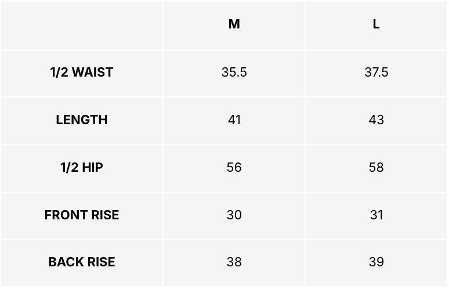Select the front rise value 30
Image resolution: width=449 pixels, height=289 pixels.
pyautogui.click(x=234, y=215)
